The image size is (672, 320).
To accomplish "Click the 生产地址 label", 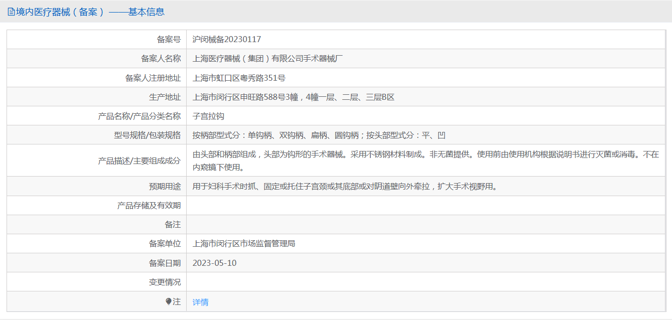I will click(x=165, y=97).
